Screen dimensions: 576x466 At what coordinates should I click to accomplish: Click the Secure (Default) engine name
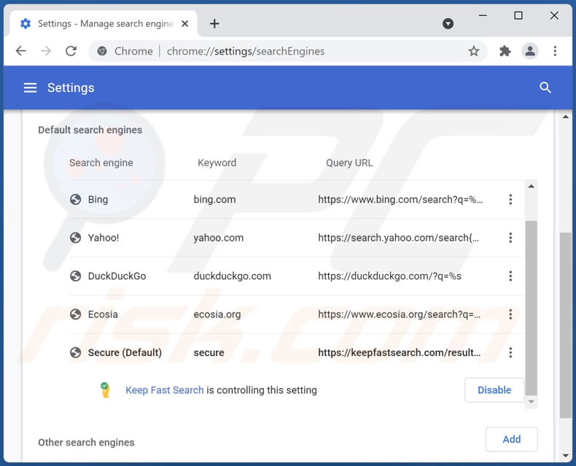(125, 352)
